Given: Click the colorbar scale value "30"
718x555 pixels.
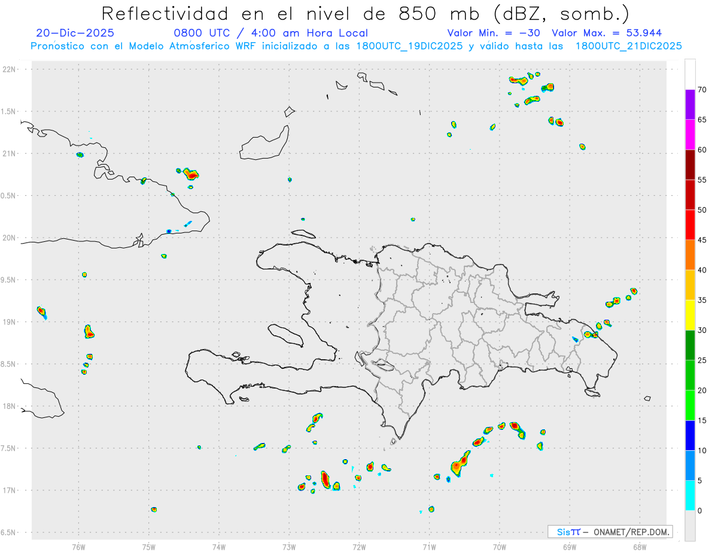Looking at the screenshot, I should tap(702, 330).
